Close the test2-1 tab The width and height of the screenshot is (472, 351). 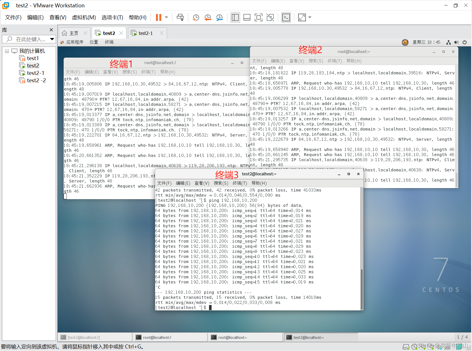(x=162, y=33)
